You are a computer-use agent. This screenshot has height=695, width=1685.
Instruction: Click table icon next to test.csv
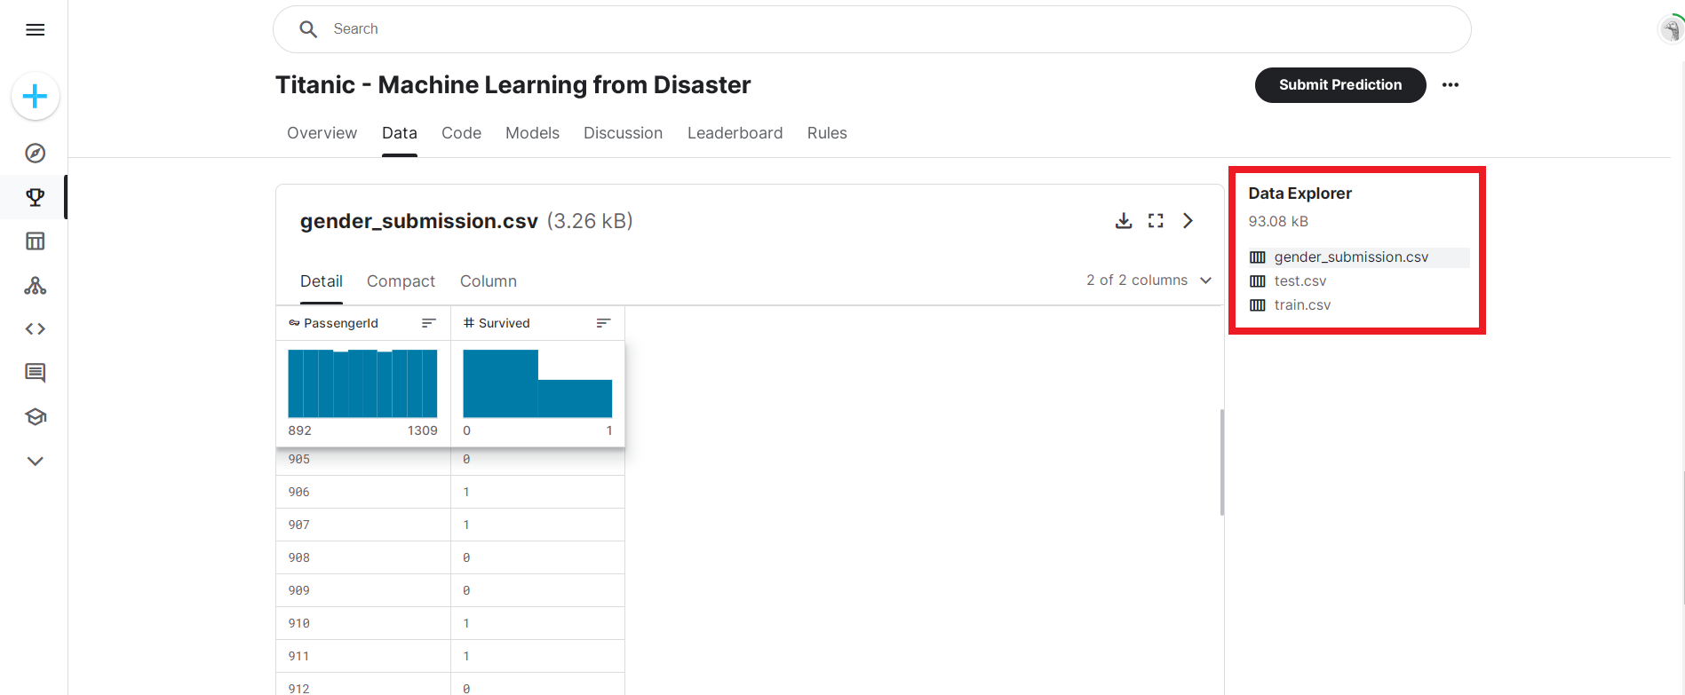[x=1258, y=281]
